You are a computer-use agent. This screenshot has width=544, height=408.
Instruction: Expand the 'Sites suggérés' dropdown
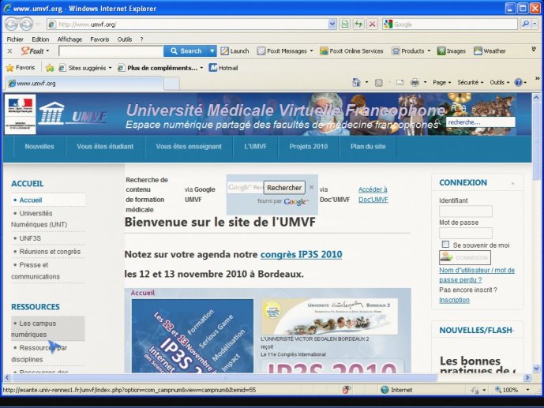[x=110, y=68]
